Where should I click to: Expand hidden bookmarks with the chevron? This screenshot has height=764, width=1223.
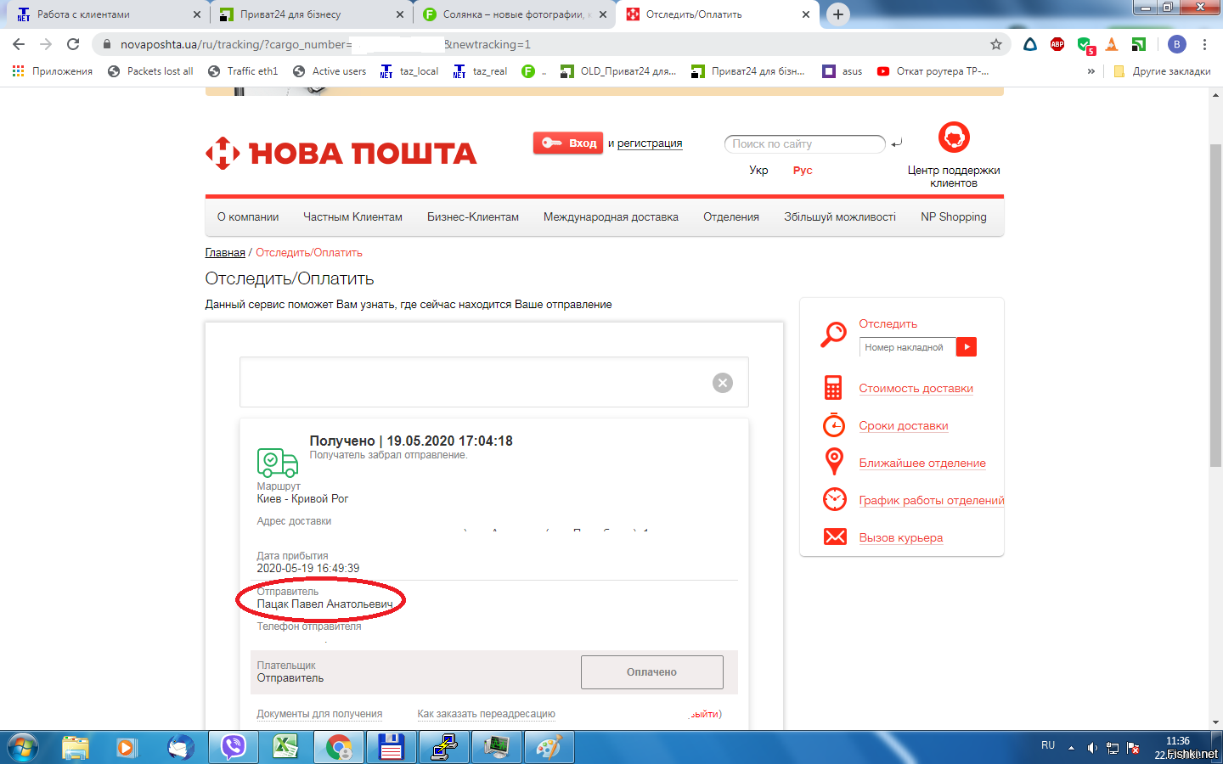click(x=1091, y=71)
